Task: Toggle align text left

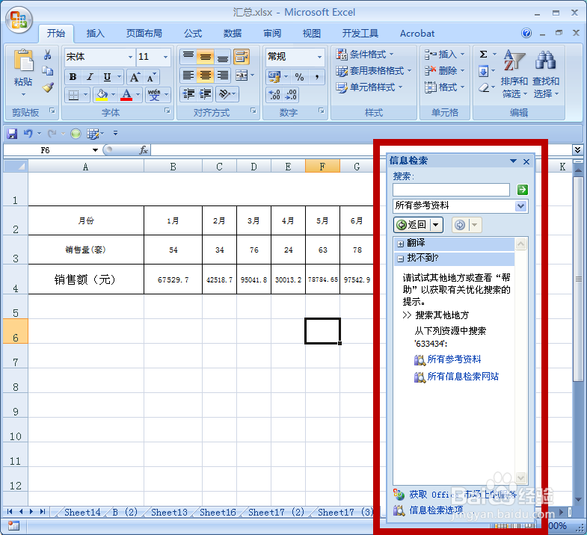Action: (188, 75)
